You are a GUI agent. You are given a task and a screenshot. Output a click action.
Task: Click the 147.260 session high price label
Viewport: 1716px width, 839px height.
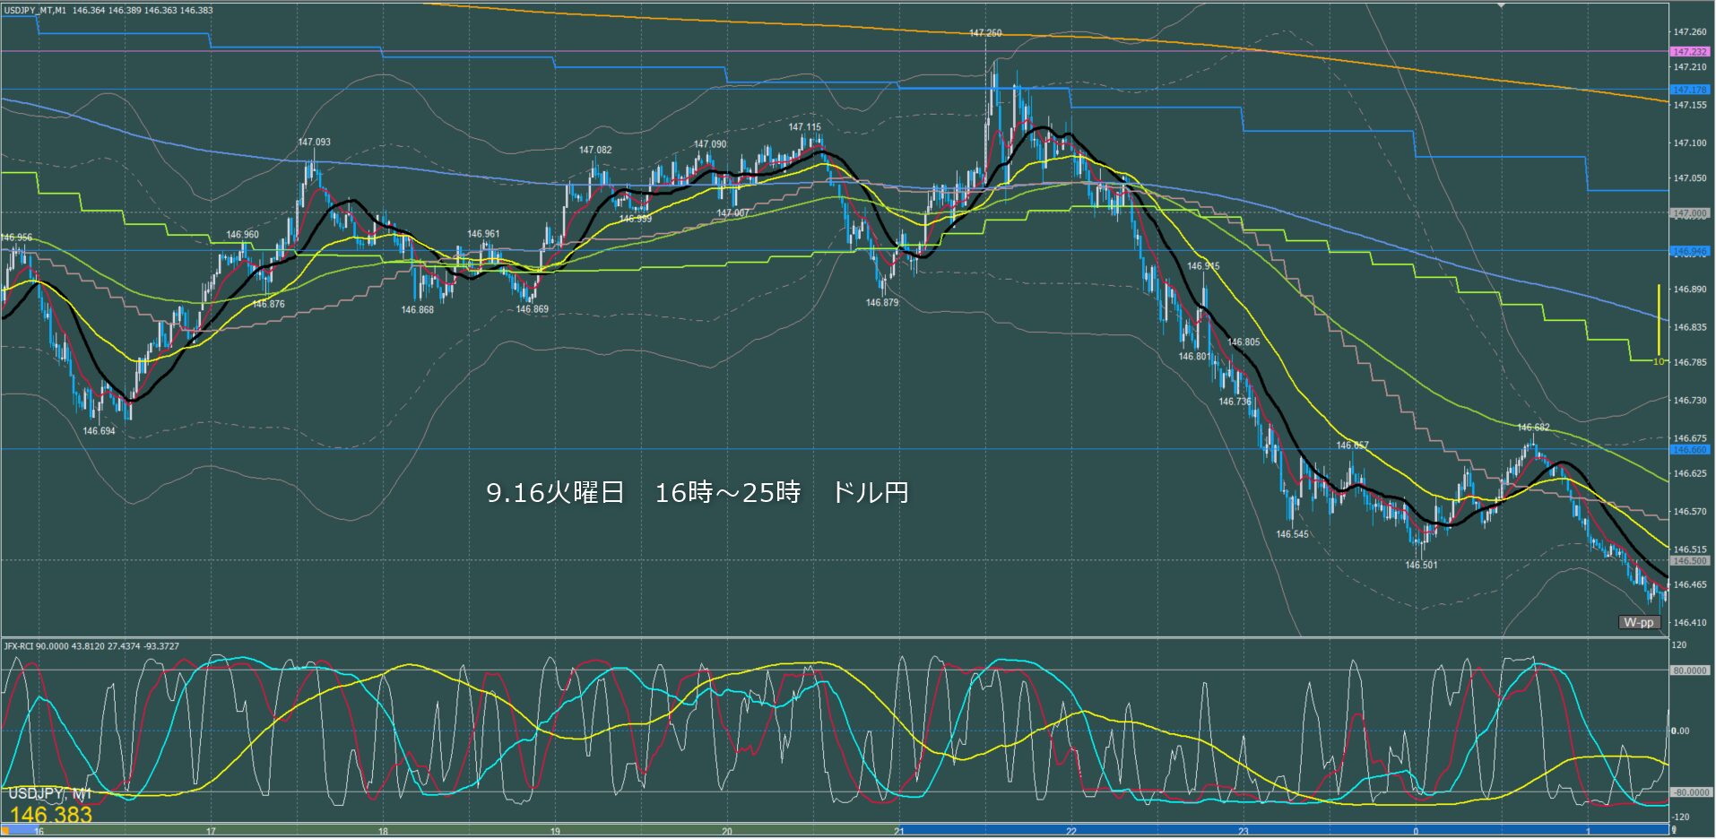click(984, 33)
